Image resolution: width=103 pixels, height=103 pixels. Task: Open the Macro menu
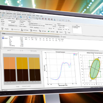38,15
